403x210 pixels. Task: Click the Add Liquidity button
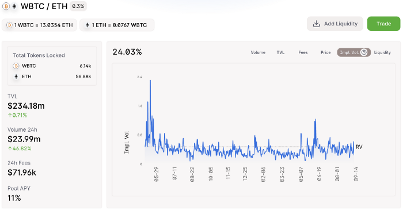click(335, 24)
